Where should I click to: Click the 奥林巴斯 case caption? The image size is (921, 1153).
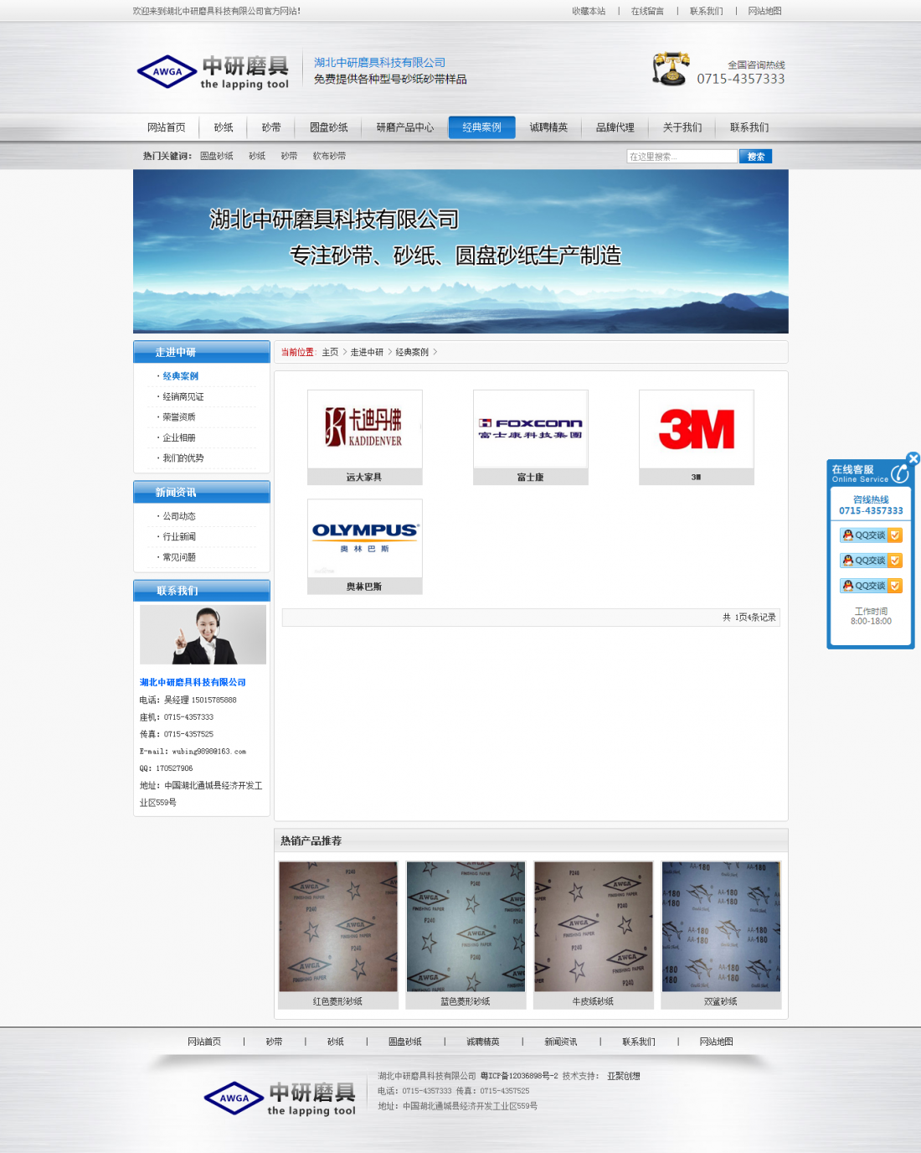364,587
